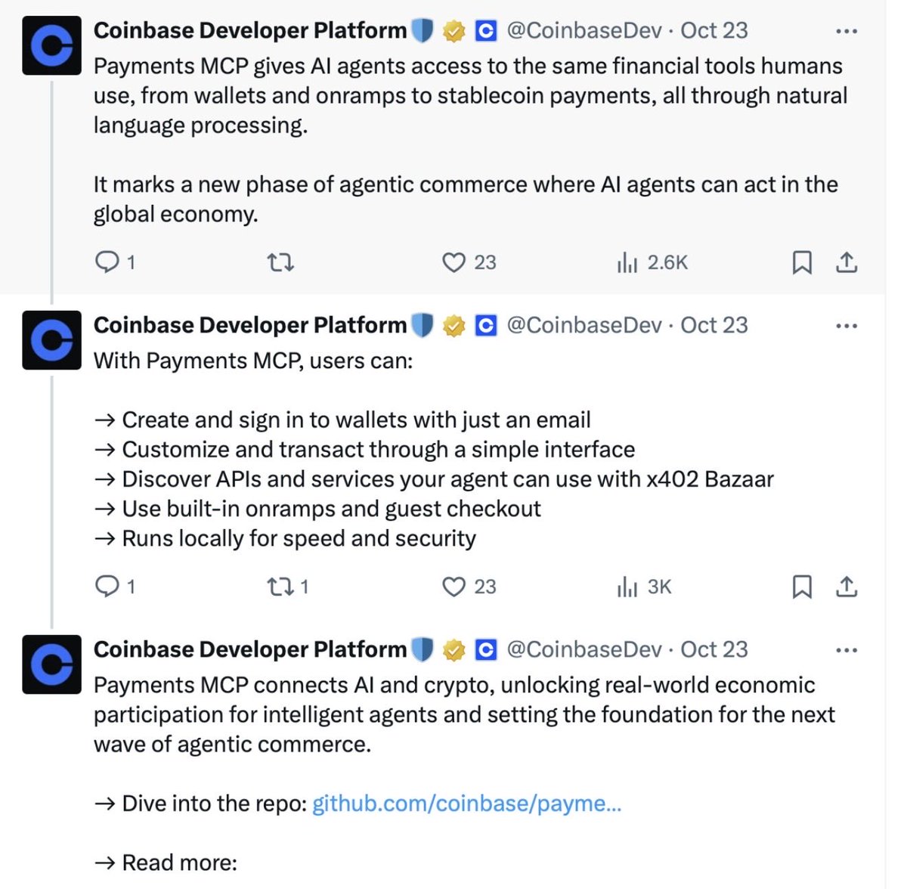Like the first tweet about agentic commerce
This screenshot has width=907, height=889.
click(453, 262)
